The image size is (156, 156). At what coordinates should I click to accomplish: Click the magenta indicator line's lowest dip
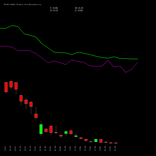[126, 72]
